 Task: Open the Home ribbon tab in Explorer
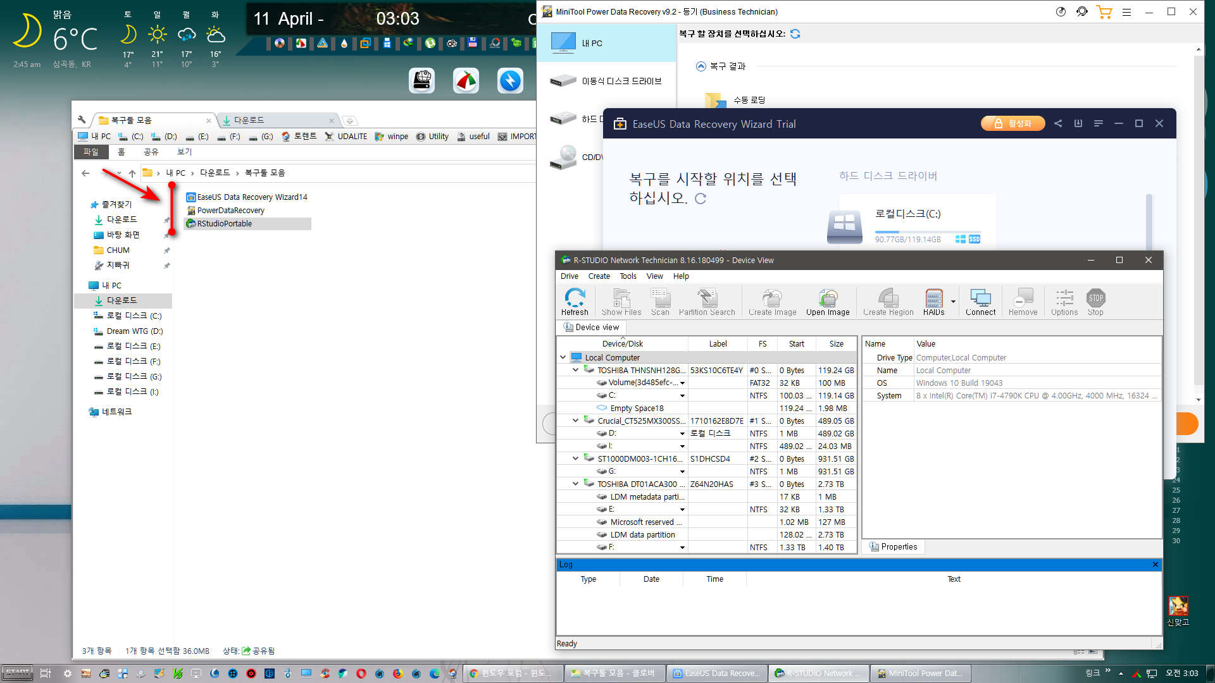coord(121,152)
